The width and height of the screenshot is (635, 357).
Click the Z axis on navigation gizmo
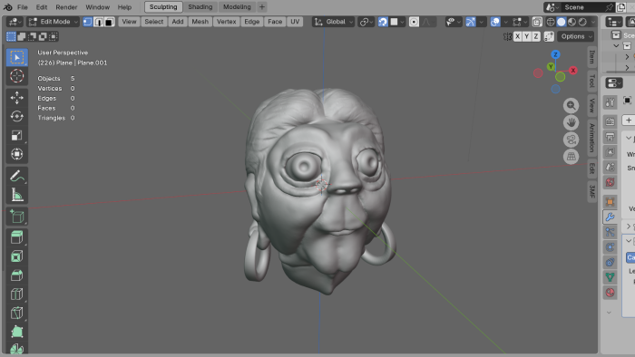(555, 54)
